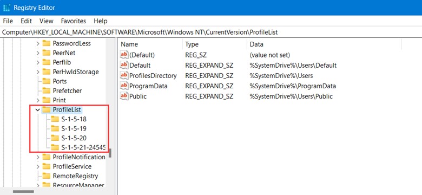
Task: Select the Ports folder icon
Action: (47, 81)
